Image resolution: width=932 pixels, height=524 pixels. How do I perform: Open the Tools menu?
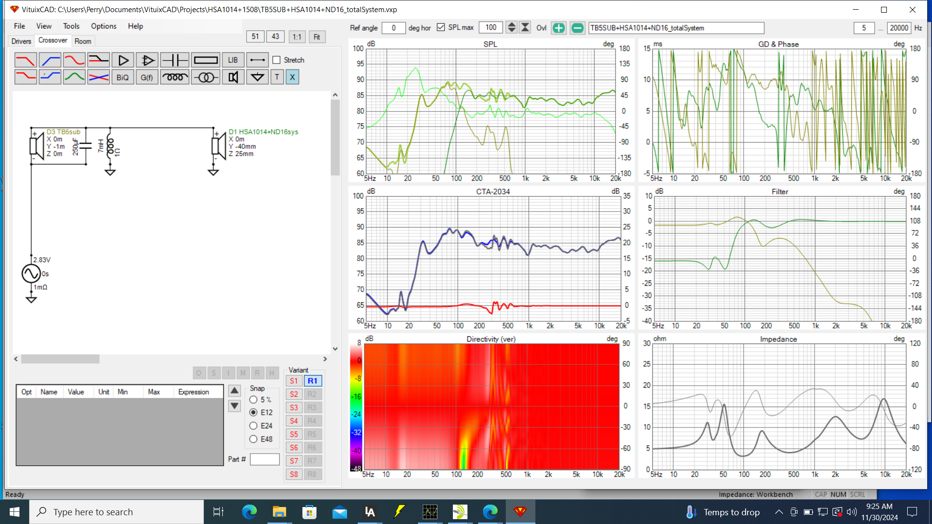(x=71, y=26)
